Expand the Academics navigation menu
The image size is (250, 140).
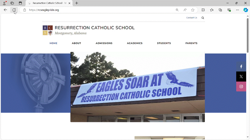click(135, 43)
